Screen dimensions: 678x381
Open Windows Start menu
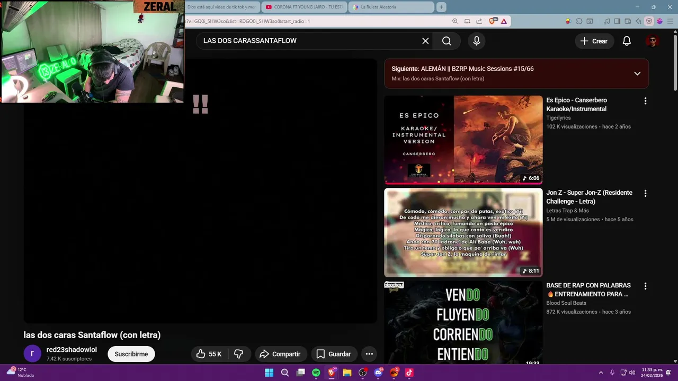269,373
